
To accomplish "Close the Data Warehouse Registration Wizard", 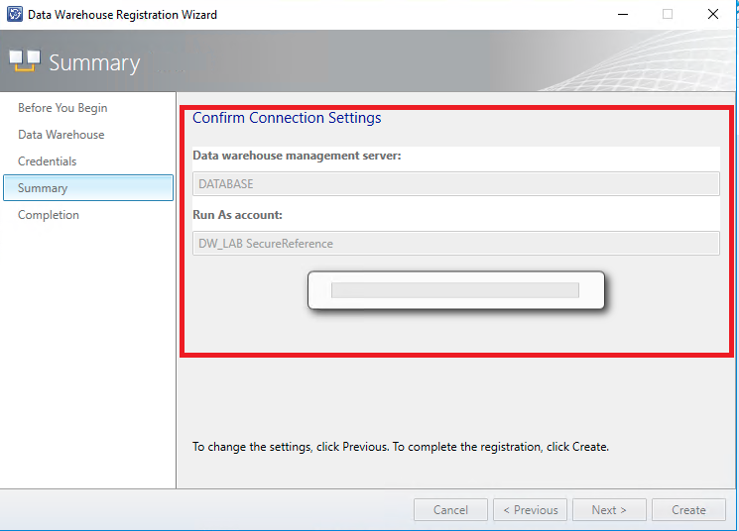I will click(713, 15).
